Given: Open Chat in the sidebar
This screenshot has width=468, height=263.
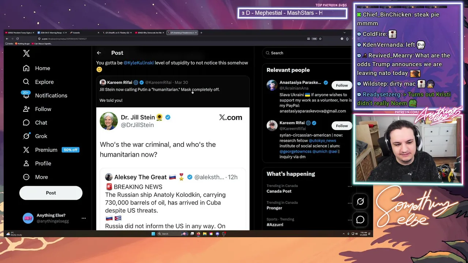Looking at the screenshot, I should (x=35, y=122).
